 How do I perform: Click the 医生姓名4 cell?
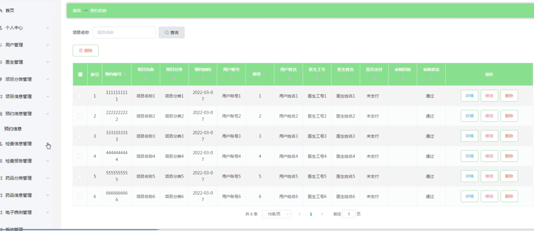[x=345, y=156]
